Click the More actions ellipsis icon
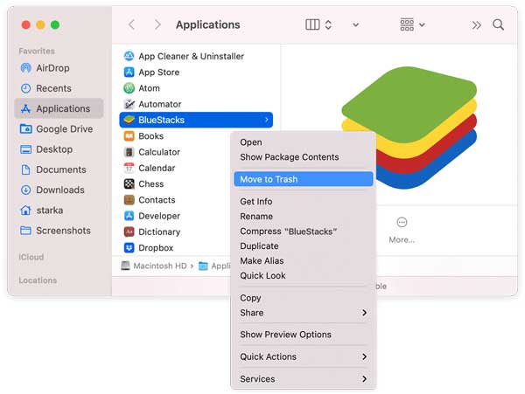Screen dimensions: 525x394 click(x=402, y=222)
